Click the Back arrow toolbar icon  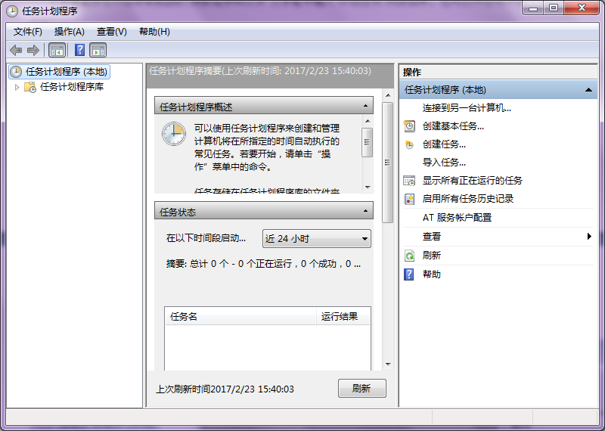(16, 50)
